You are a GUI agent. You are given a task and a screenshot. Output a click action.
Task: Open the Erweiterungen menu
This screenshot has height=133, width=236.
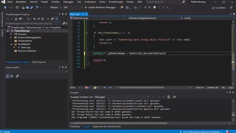(116, 2)
